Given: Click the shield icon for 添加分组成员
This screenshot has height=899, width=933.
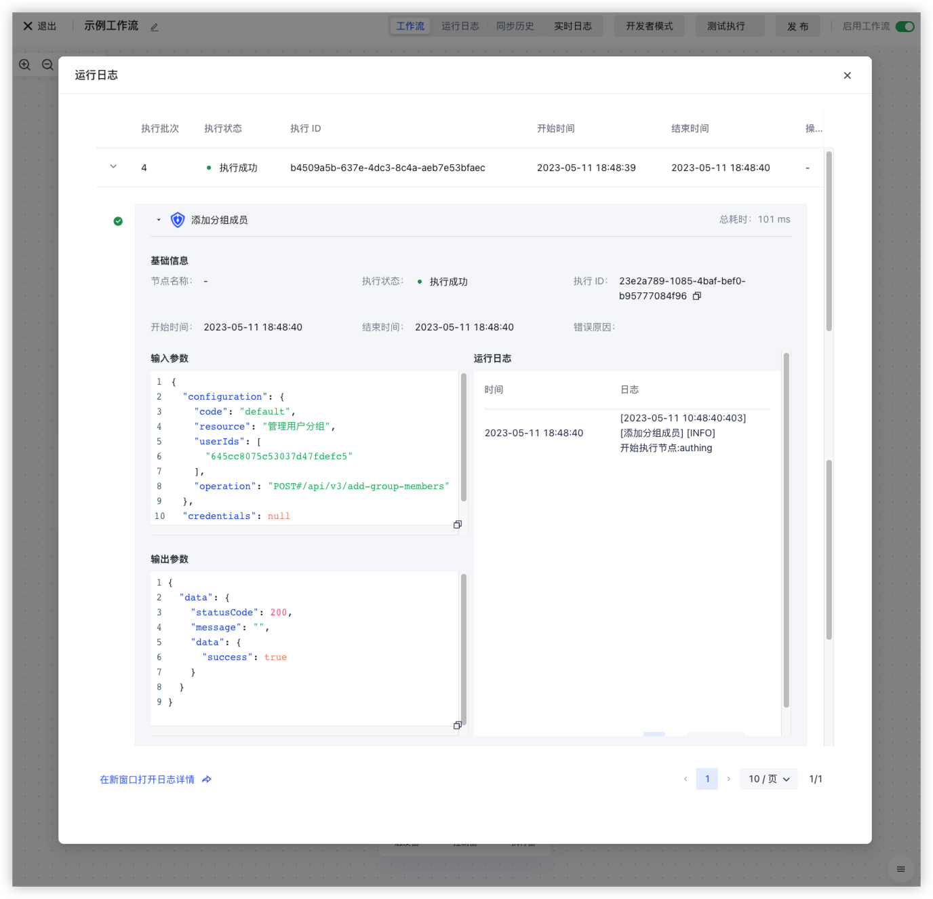Looking at the screenshot, I should tap(178, 220).
